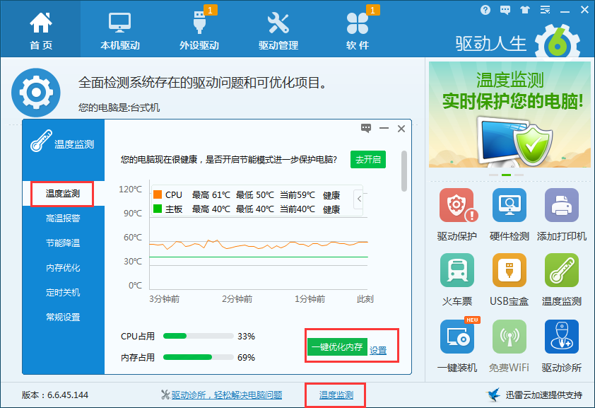Click the wrench icon beside 驱动诊所 link
The height and width of the screenshot is (408, 595).
165,395
